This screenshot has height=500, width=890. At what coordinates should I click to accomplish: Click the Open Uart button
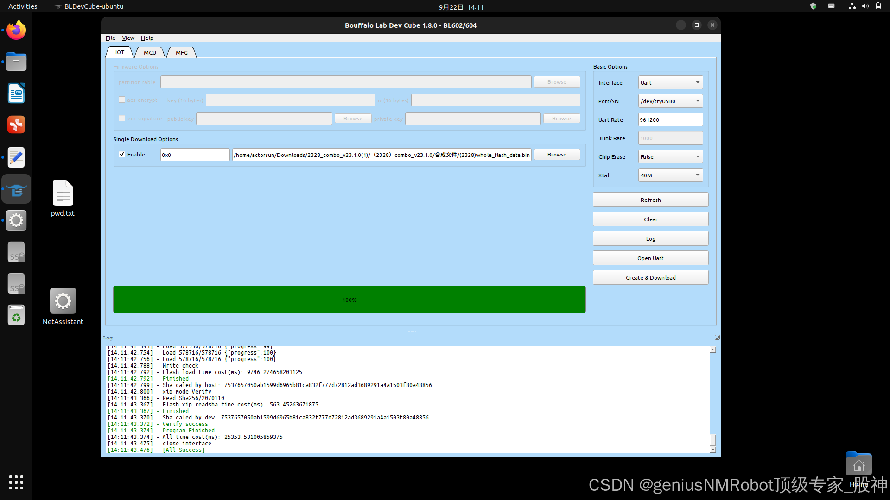pos(650,258)
